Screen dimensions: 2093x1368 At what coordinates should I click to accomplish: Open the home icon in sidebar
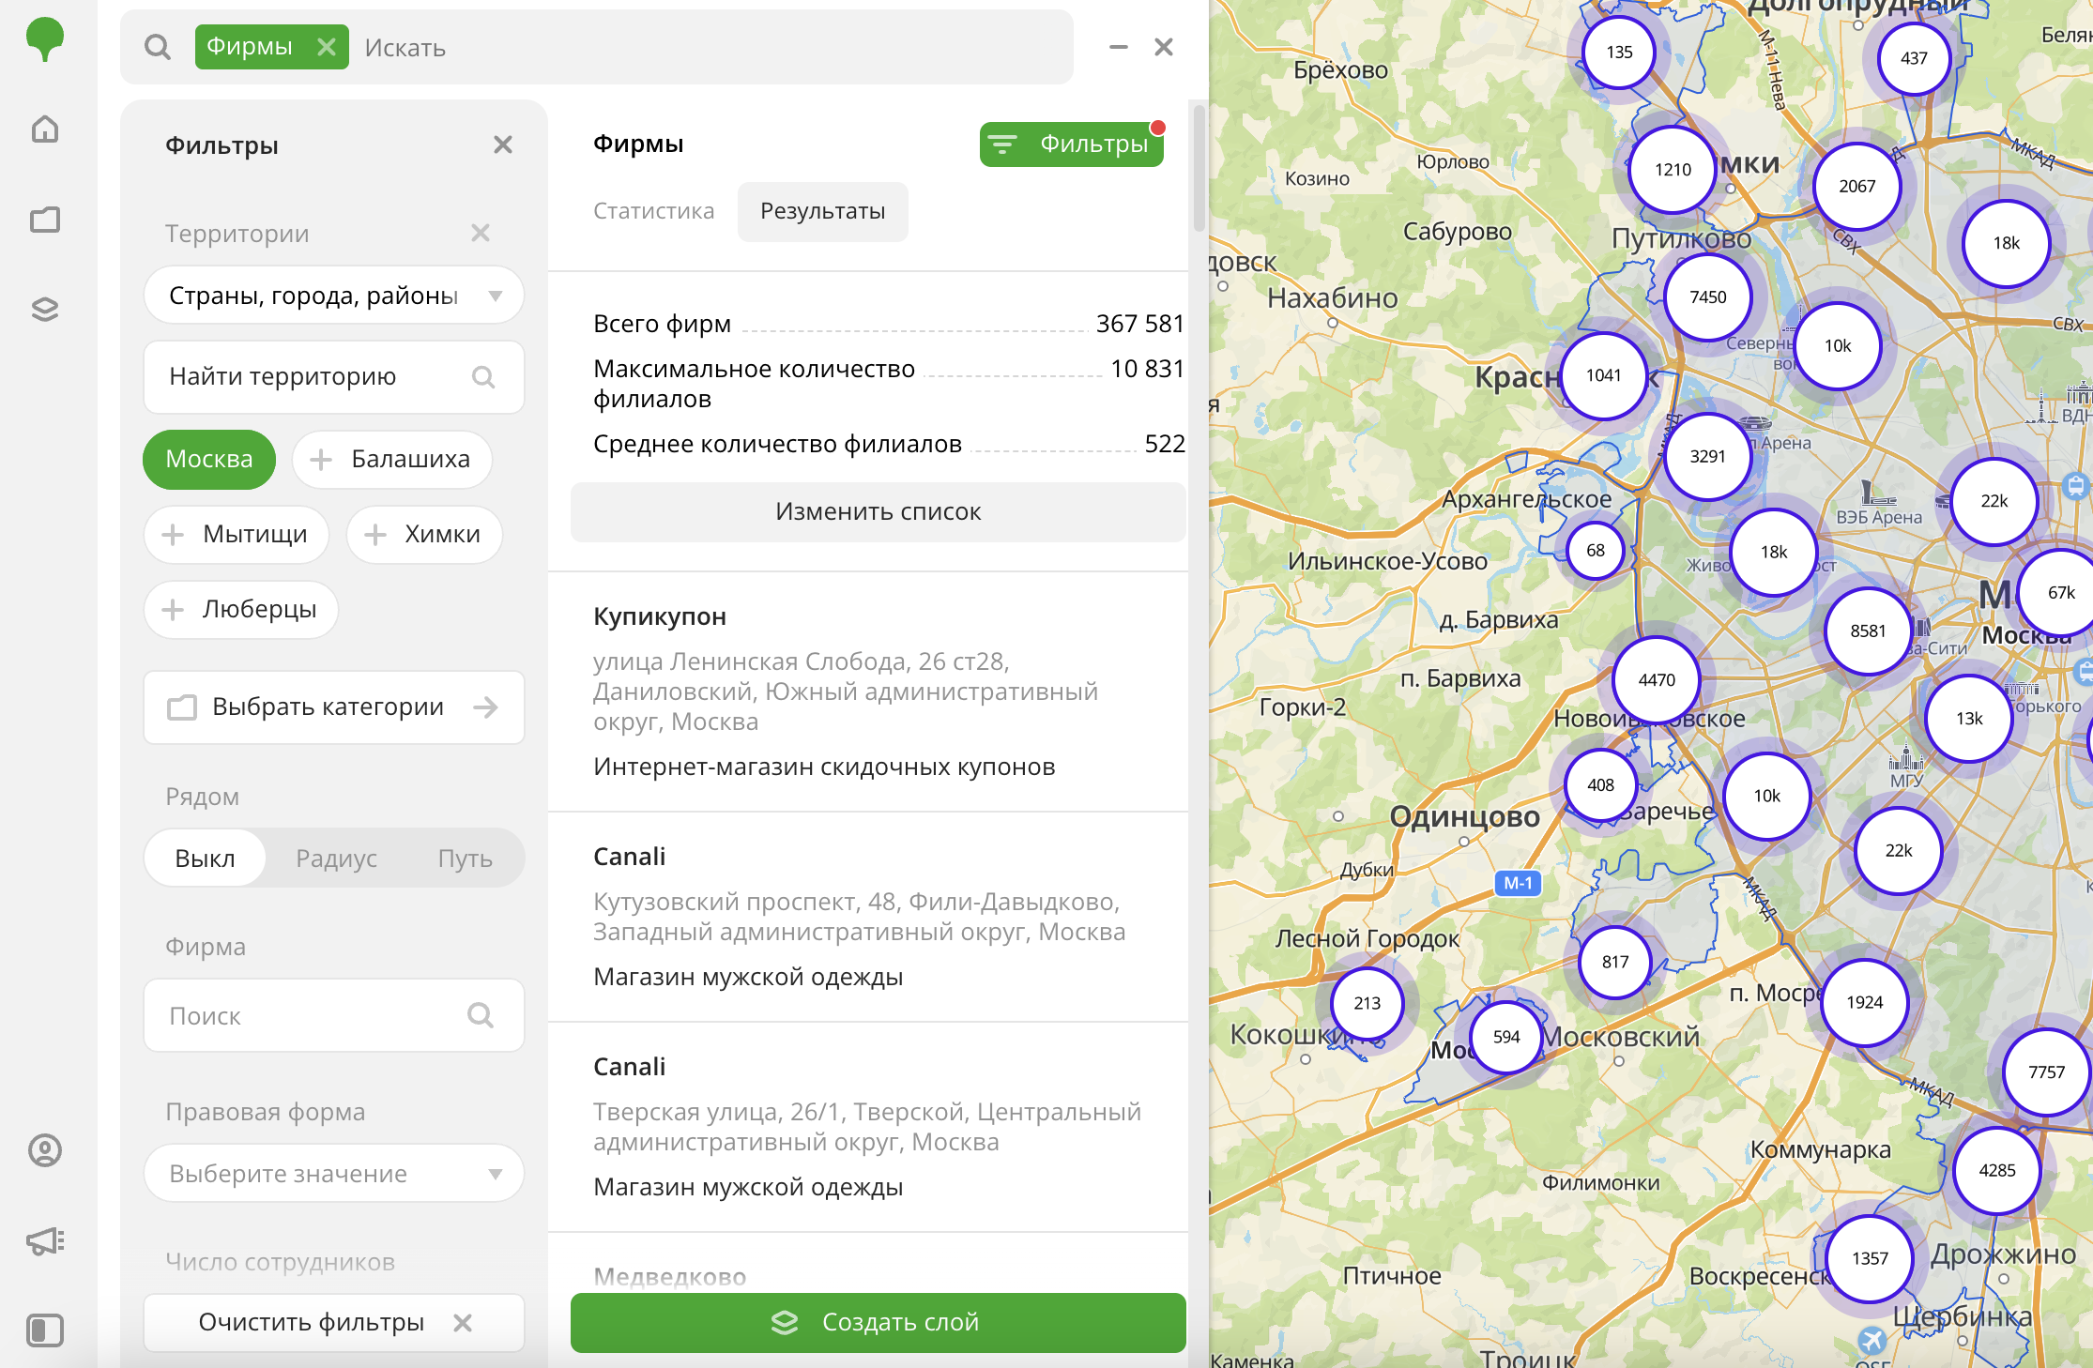[45, 129]
